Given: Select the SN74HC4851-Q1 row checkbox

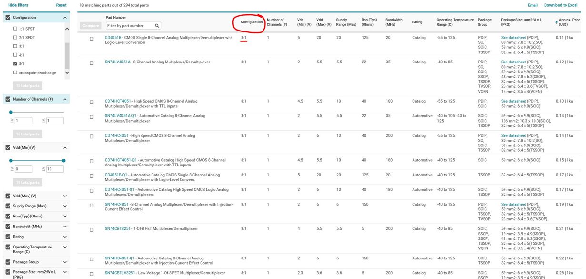Looking at the screenshot, I should pos(91,259).
